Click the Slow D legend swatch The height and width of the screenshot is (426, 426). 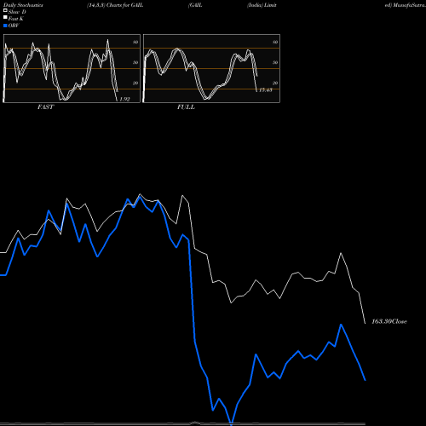click(5, 11)
